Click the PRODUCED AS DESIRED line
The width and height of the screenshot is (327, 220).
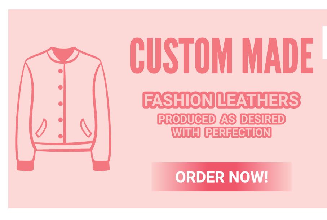(221, 119)
